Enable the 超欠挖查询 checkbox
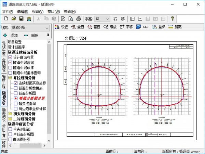 (16, 104)
